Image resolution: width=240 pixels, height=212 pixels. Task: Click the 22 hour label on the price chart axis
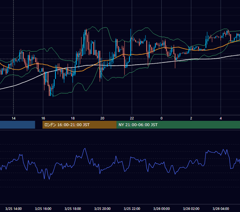[132, 118]
